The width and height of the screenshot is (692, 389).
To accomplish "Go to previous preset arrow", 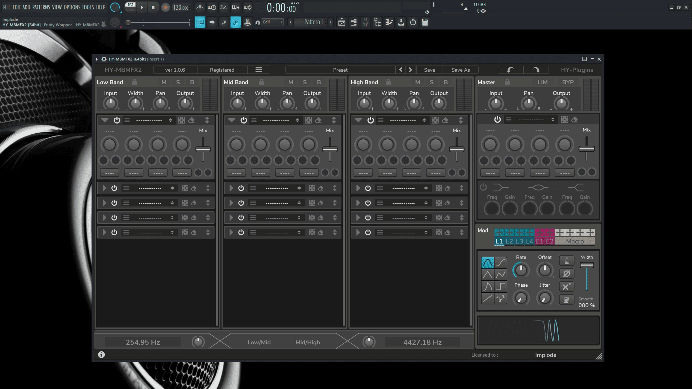I will click(x=401, y=70).
